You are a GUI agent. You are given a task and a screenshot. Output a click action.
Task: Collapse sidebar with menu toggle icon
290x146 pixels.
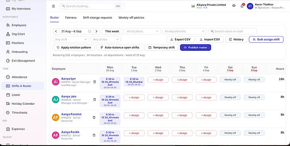click(54, 6)
